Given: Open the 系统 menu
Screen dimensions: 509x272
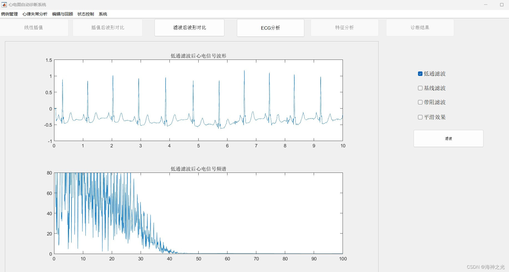Looking at the screenshot, I should [103, 14].
